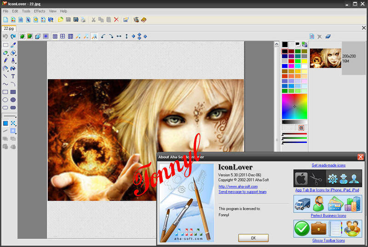Click the Print icon in toolbar

pyautogui.click(x=83, y=20)
